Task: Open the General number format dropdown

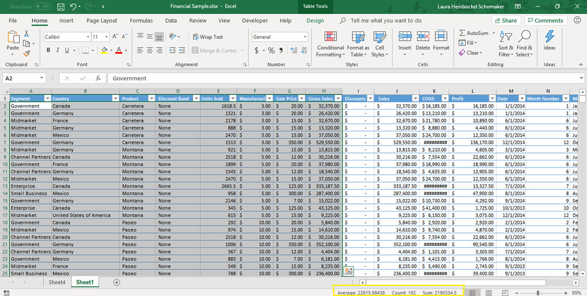Action: (x=305, y=37)
